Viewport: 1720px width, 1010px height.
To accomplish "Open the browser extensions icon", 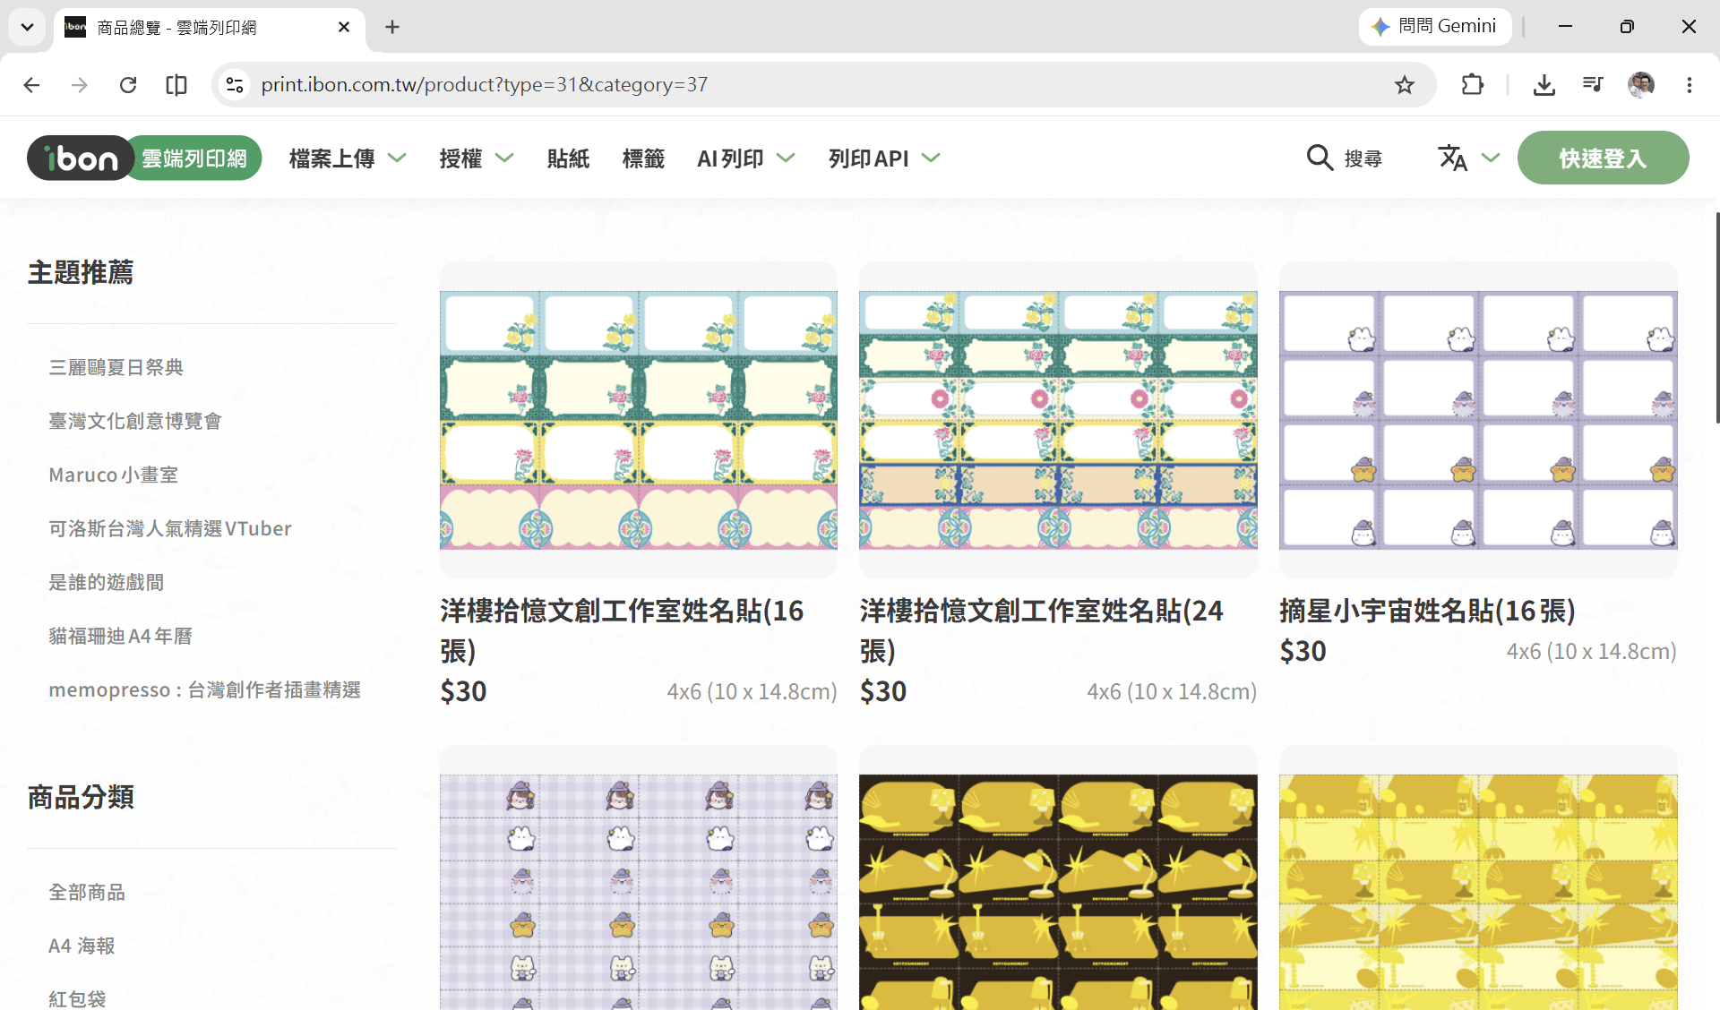I will (x=1472, y=85).
